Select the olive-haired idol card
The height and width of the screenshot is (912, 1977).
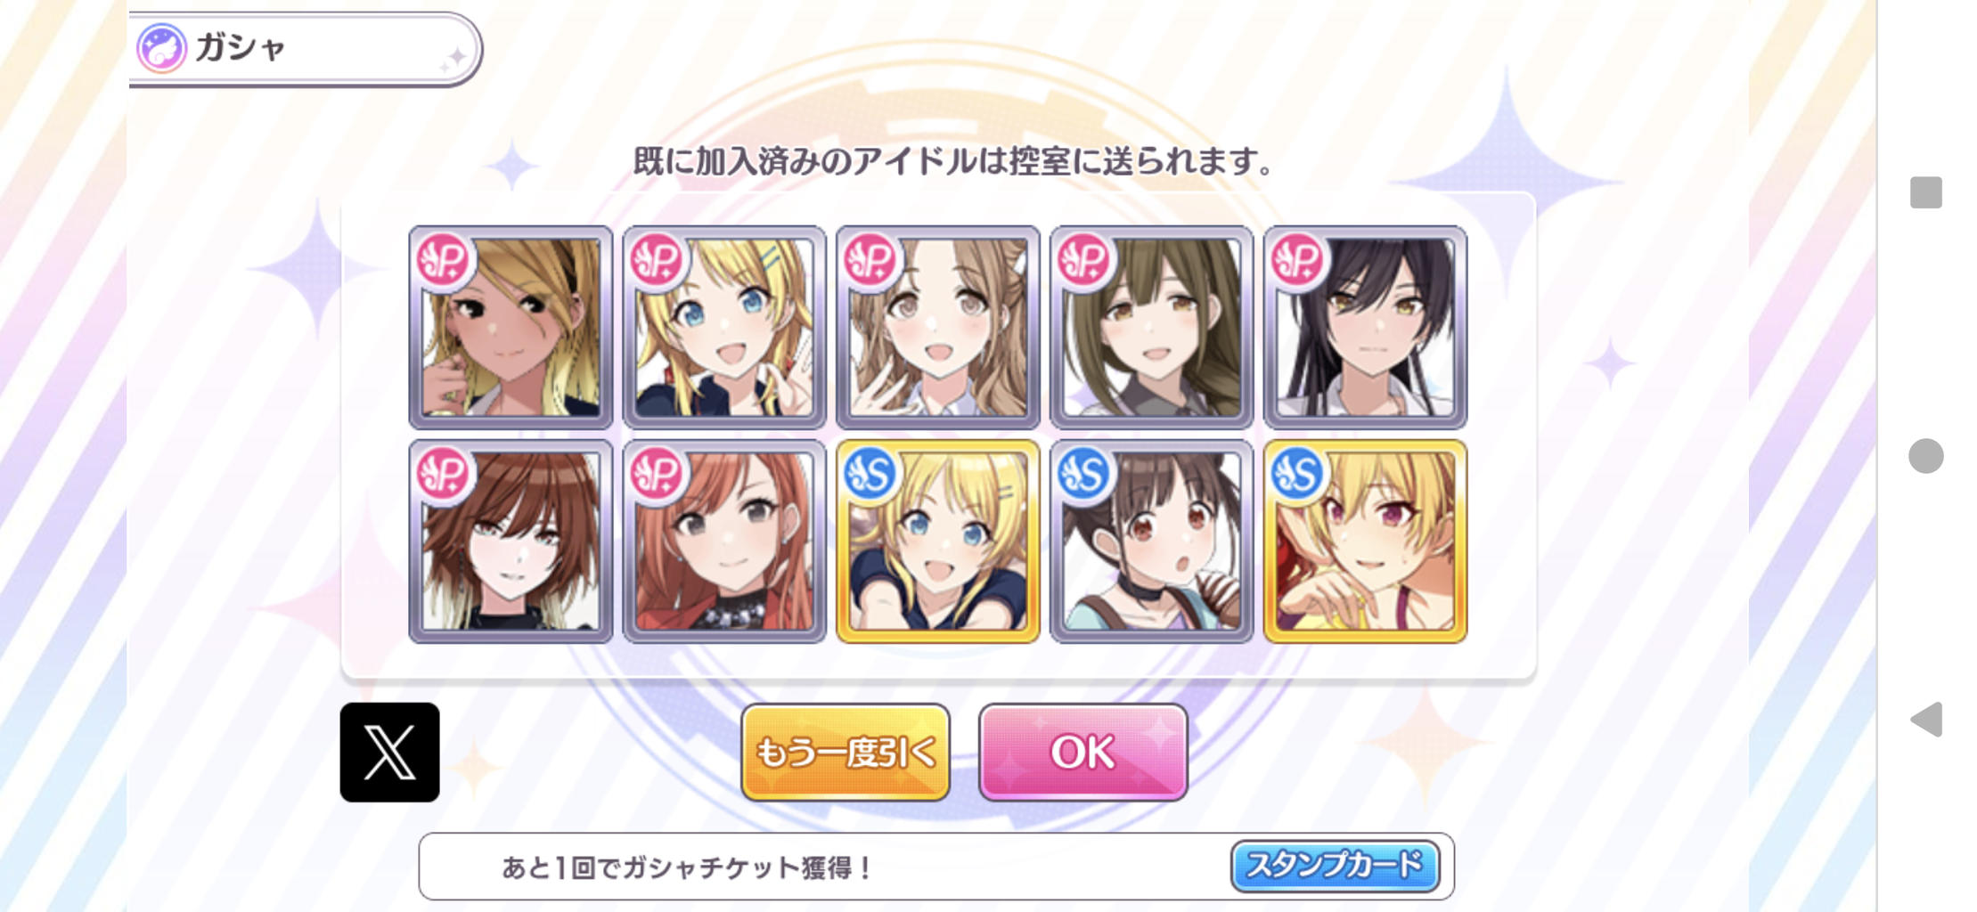click(x=1152, y=327)
